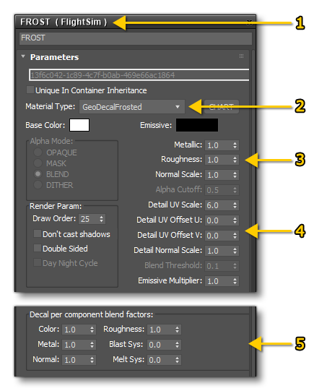314x391 pixels.
Task: Click the Alpha Cutoff spinner arrows
Action: [235, 190]
